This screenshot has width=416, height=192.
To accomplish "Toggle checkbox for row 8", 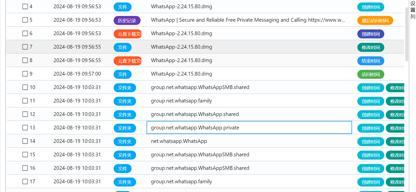I will [x=25, y=60].
